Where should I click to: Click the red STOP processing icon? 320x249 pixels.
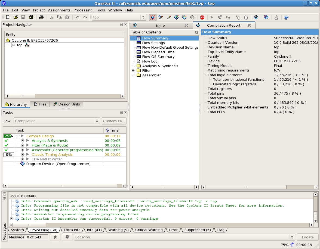202,17
